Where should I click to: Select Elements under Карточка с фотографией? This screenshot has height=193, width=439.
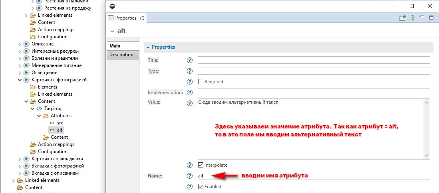point(47,87)
